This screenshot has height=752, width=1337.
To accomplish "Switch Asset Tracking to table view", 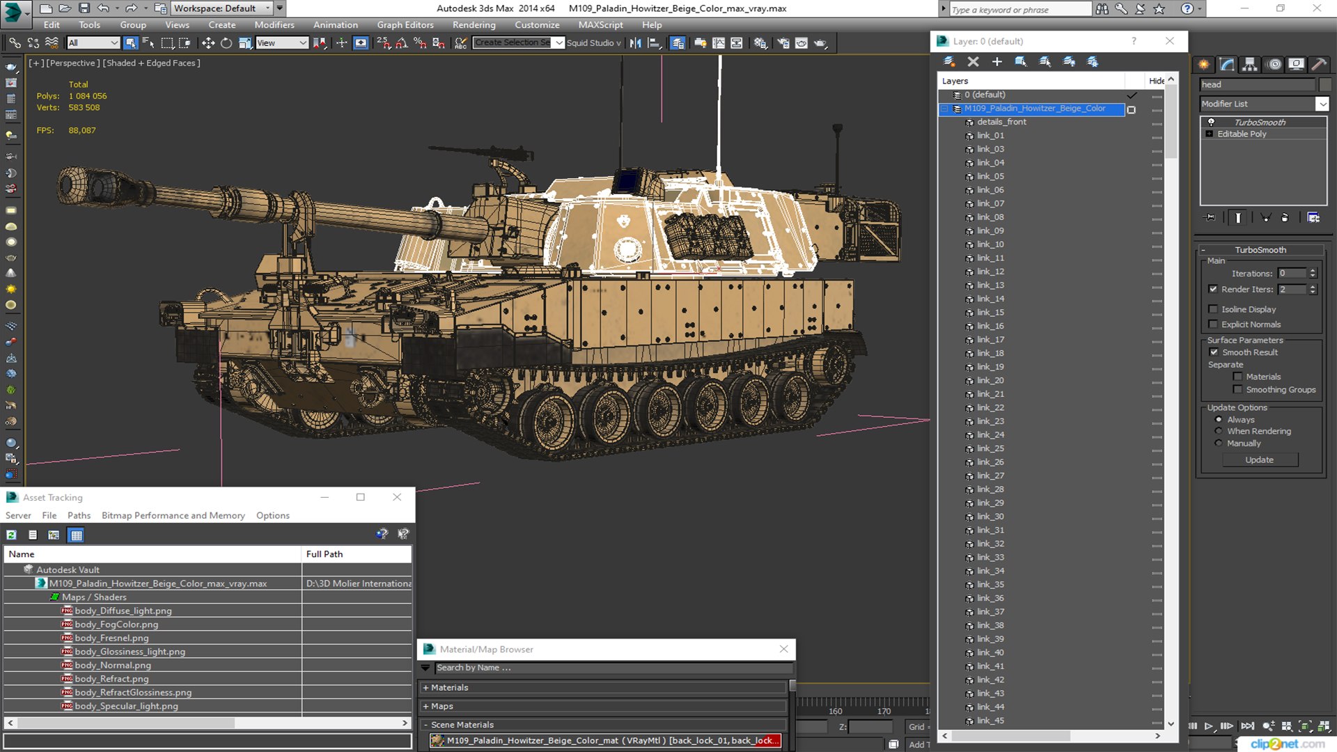I will (77, 535).
